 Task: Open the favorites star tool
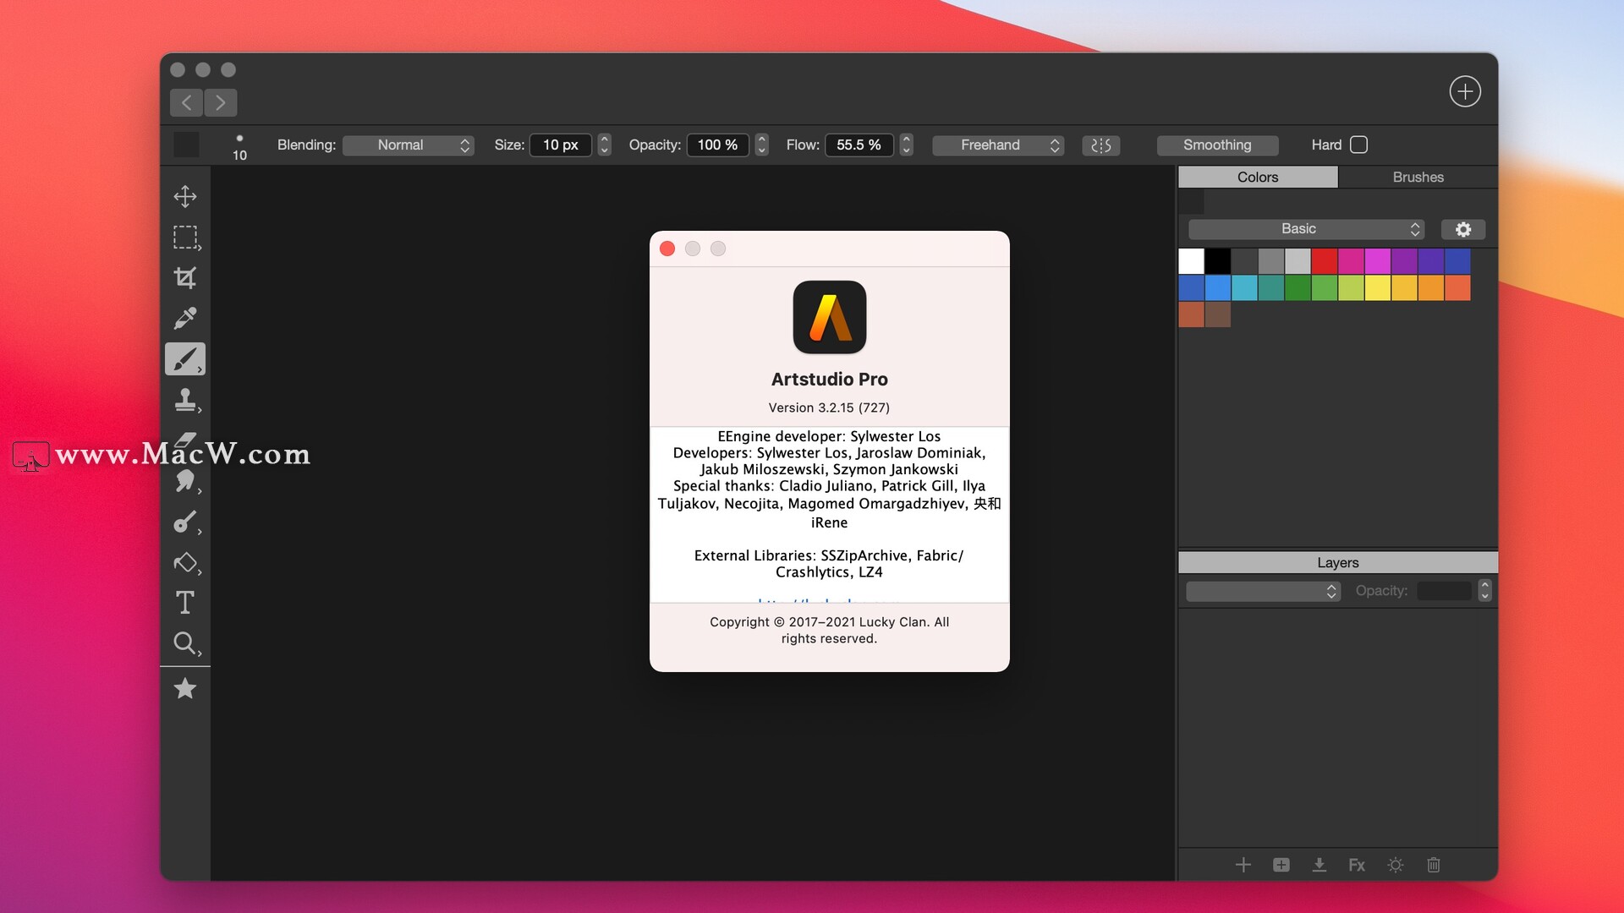(x=185, y=688)
